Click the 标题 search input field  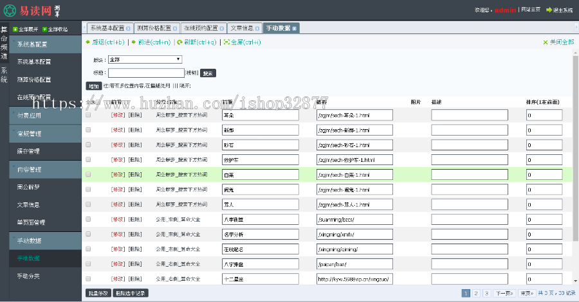pos(146,73)
